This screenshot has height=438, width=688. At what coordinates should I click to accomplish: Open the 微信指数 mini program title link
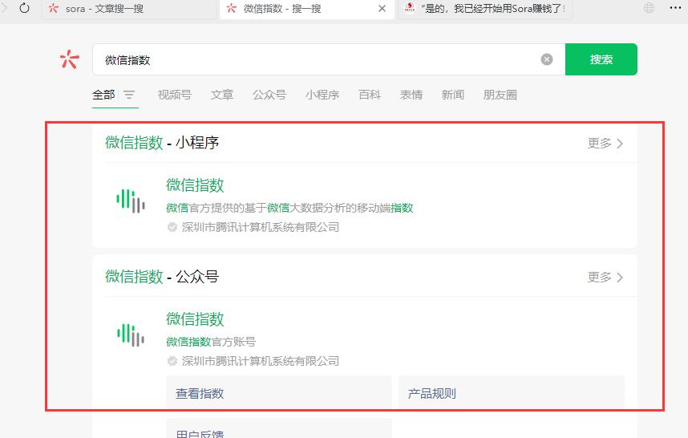coord(195,185)
